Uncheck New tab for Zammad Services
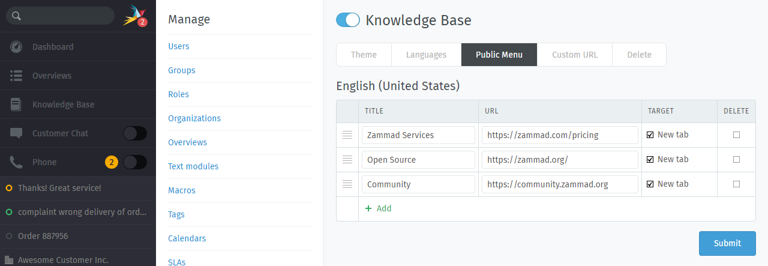 pyautogui.click(x=650, y=135)
